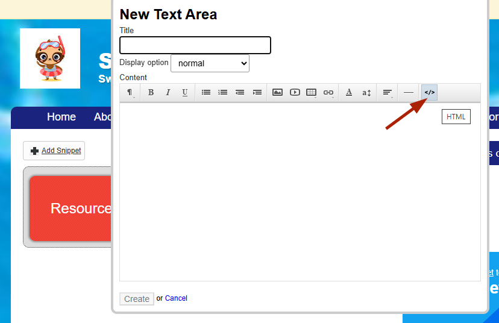Open the text alignment menu
Screen dimensions: 499x323
click(388, 92)
